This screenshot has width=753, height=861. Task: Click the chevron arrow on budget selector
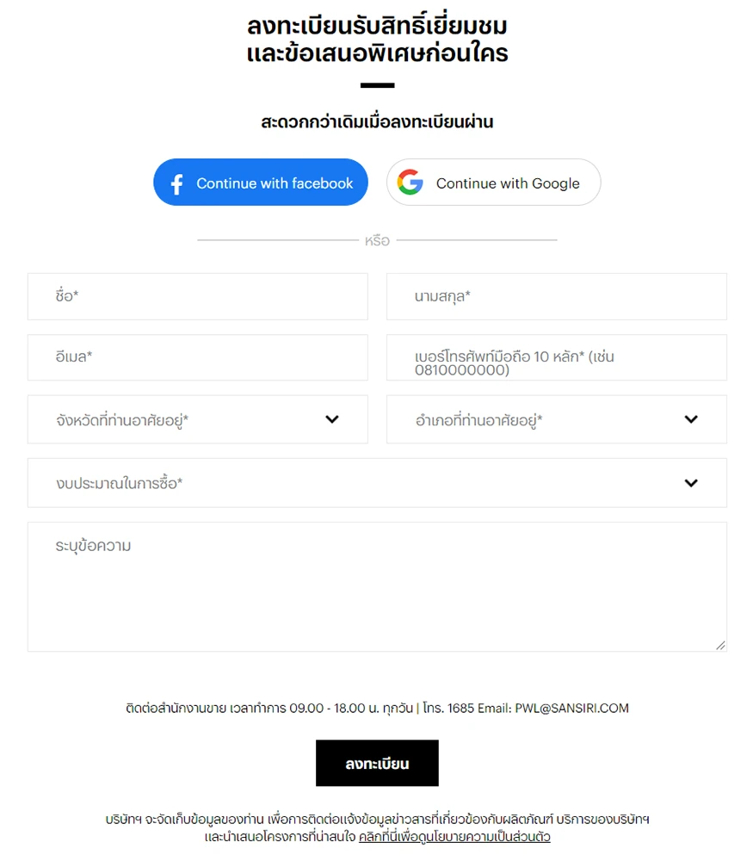[x=691, y=483]
